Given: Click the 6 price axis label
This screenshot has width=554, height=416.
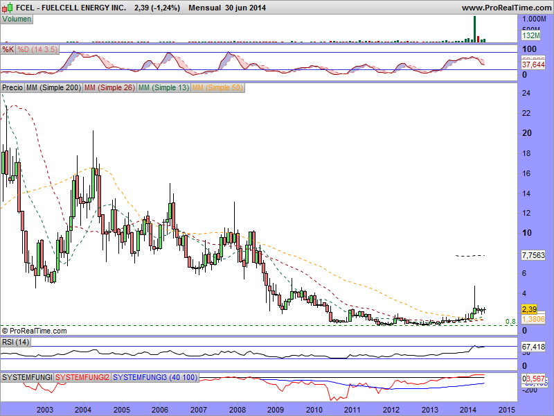Looking at the screenshot, I should click(x=524, y=273).
